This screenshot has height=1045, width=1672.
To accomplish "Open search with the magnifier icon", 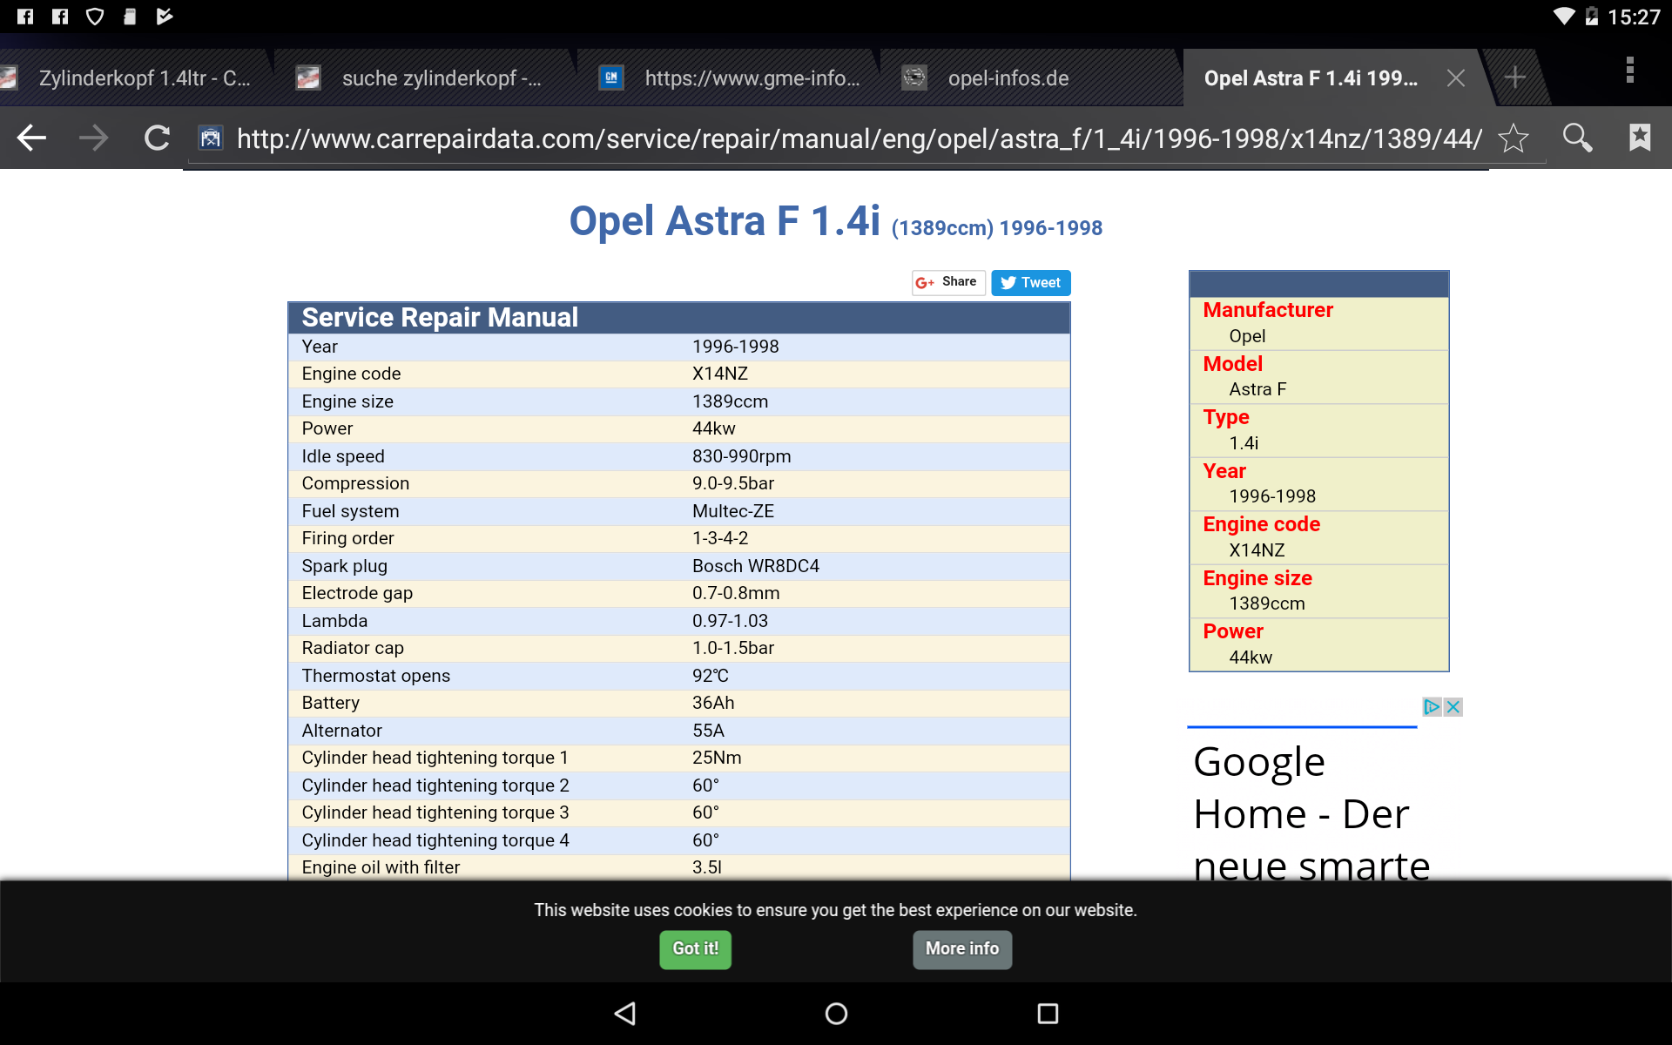I will (1577, 138).
